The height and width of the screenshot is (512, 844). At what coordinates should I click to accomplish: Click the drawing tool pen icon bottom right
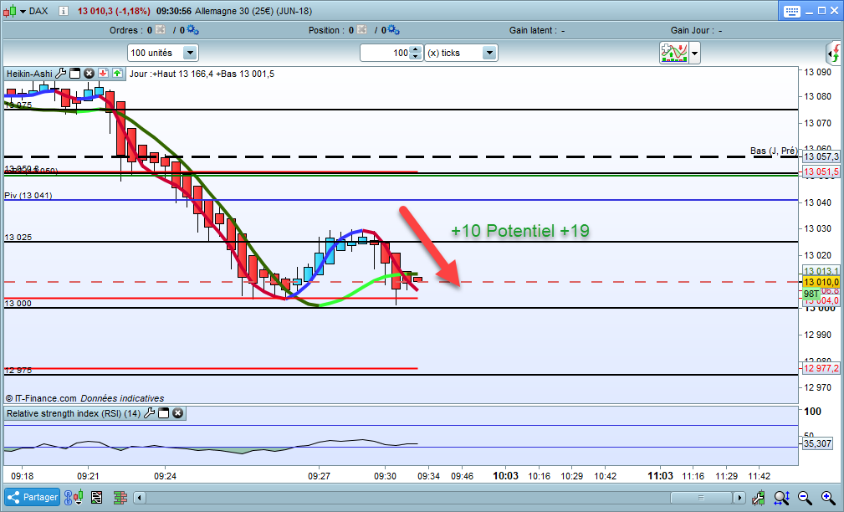[759, 498]
